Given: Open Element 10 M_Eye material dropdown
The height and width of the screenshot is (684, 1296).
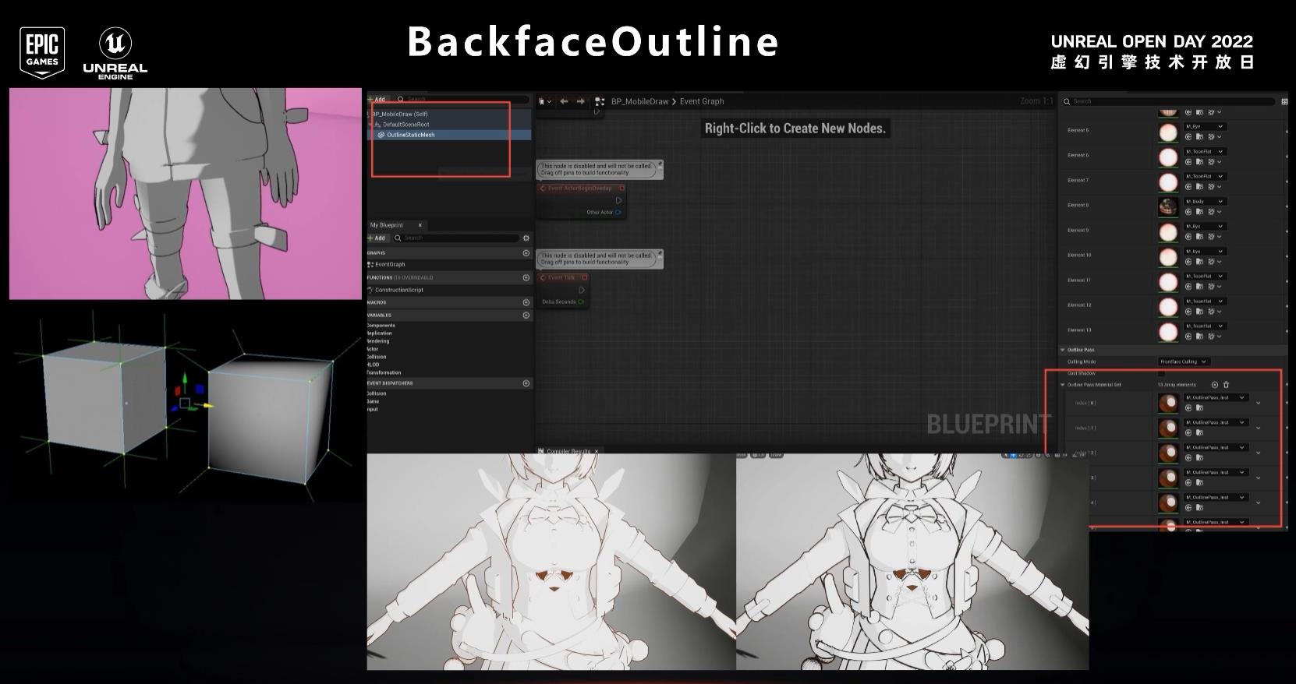Looking at the screenshot, I should coord(1205,251).
